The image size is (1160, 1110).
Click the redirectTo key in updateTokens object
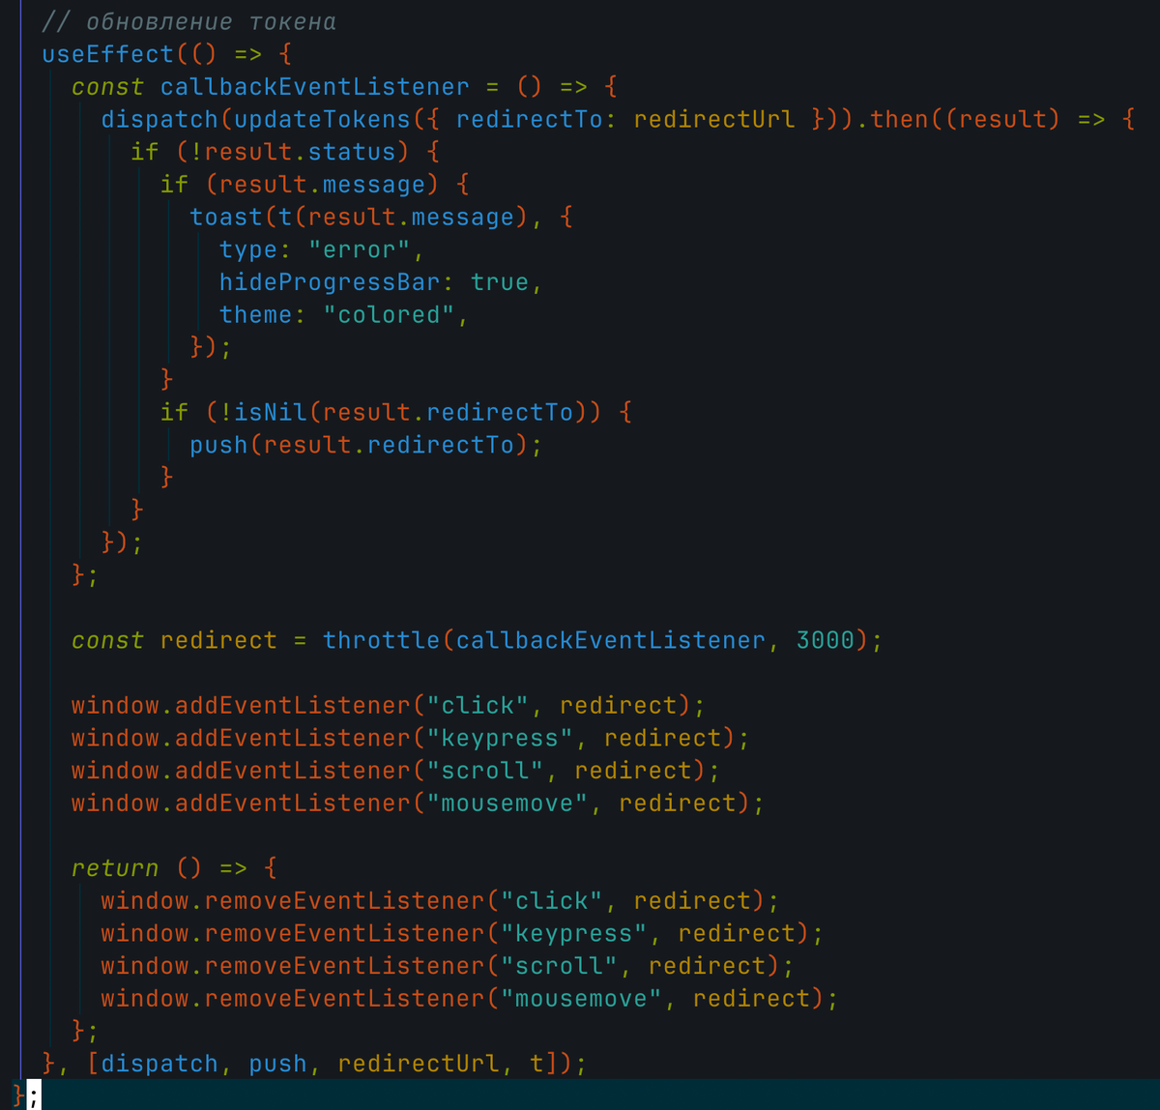click(x=530, y=119)
